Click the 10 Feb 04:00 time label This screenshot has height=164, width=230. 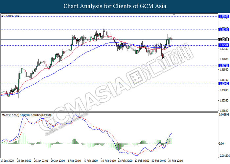tap(108, 161)
